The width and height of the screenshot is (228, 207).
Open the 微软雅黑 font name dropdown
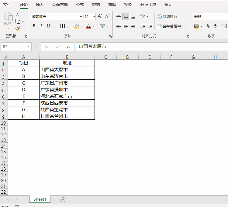point(81,17)
